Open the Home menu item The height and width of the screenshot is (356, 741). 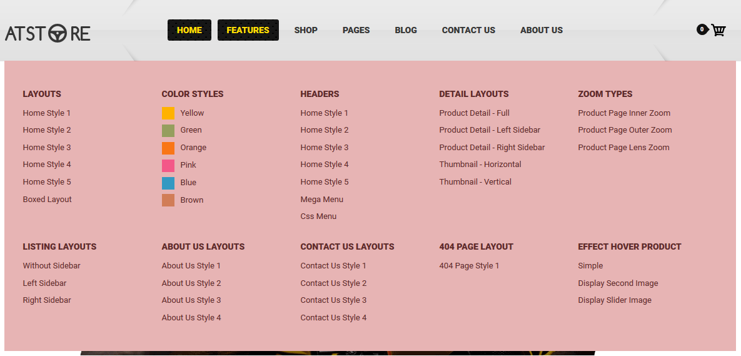tap(189, 30)
